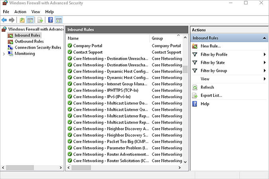The width and height of the screenshot is (269, 179).
Task: Click the Back arrow toolbar icon
Action: click(x=4, y=20)
